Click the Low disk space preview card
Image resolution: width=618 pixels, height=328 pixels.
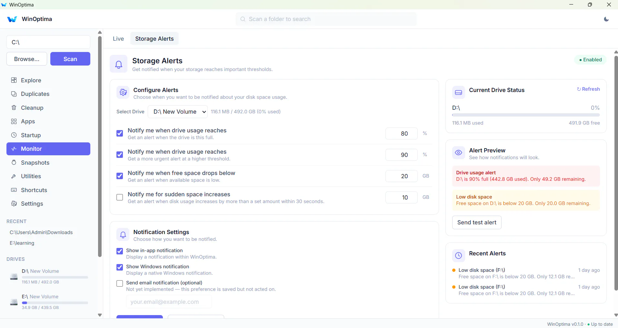[526, 200]
